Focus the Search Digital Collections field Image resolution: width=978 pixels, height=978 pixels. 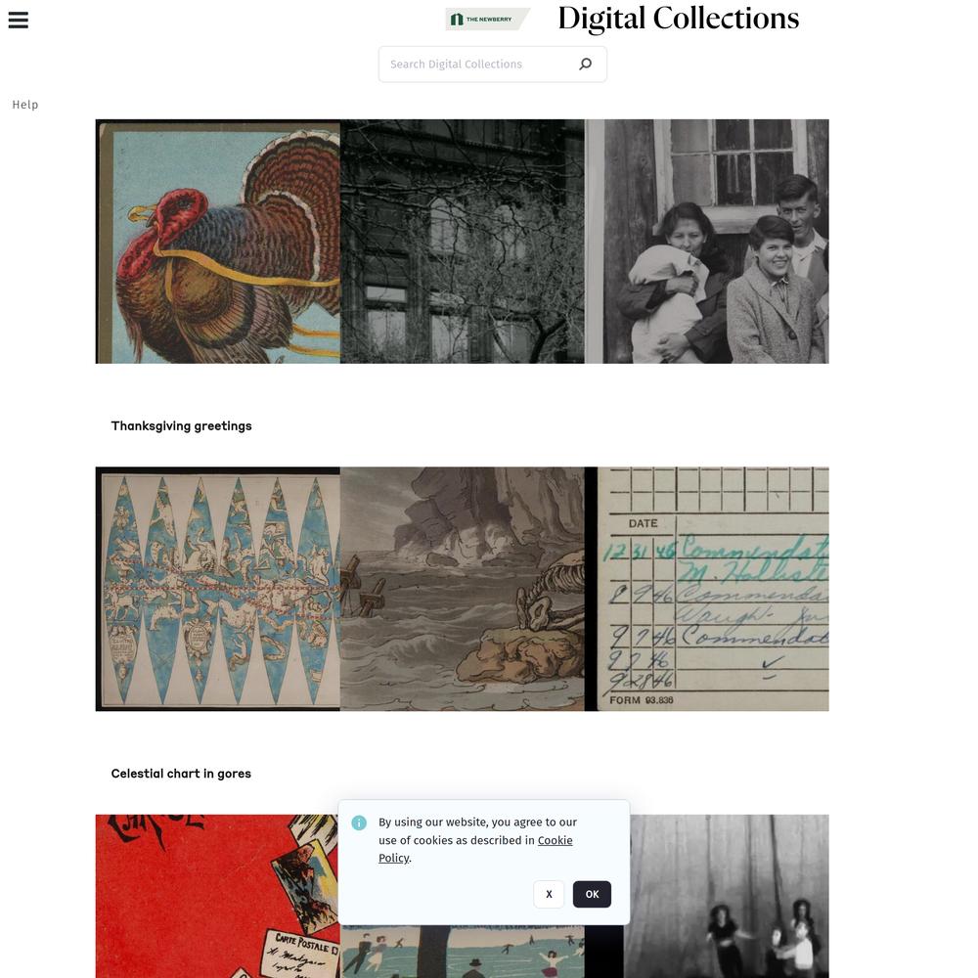(492, 65)
